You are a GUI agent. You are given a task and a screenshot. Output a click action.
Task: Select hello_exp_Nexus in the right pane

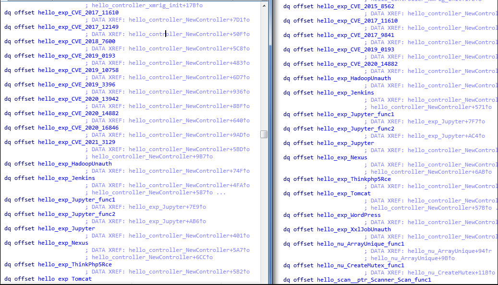[x=342, y=157]
